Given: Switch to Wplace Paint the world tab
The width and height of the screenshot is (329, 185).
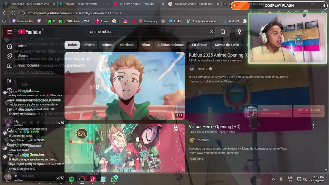Looking at the screenshot, I should (81, 4).
